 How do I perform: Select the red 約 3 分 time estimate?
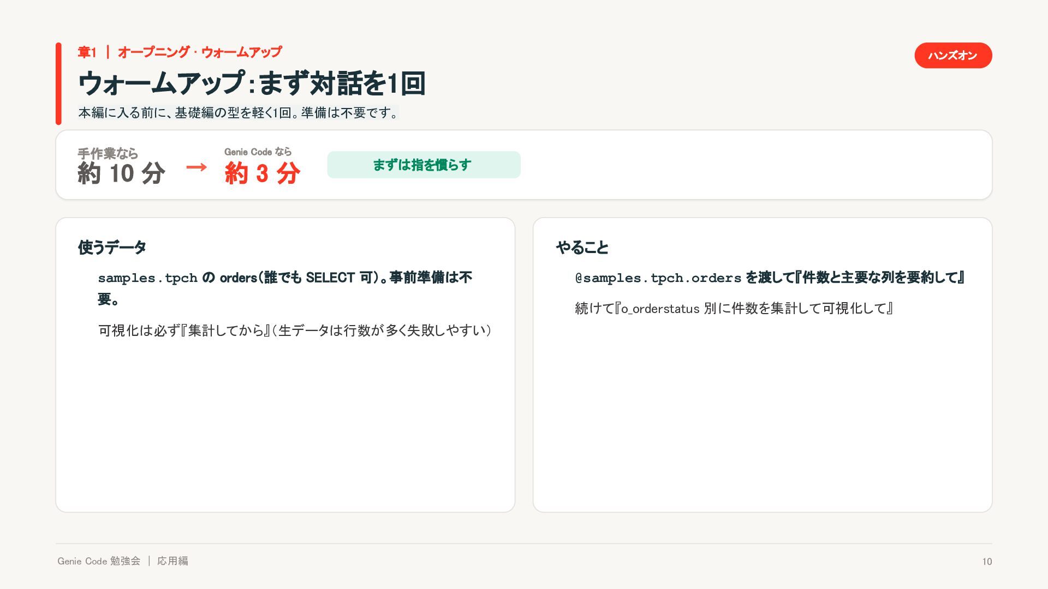pyautogui.click(x=263, y=173)
